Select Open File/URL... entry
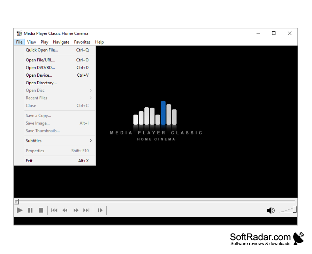The height and width of the screenshot is (254, 312). coord(55,60)
